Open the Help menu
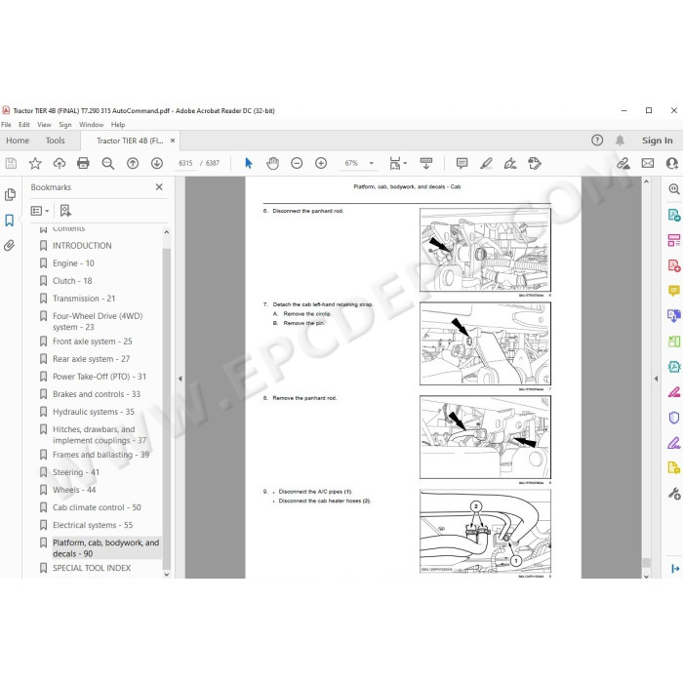 coord(118,125)
